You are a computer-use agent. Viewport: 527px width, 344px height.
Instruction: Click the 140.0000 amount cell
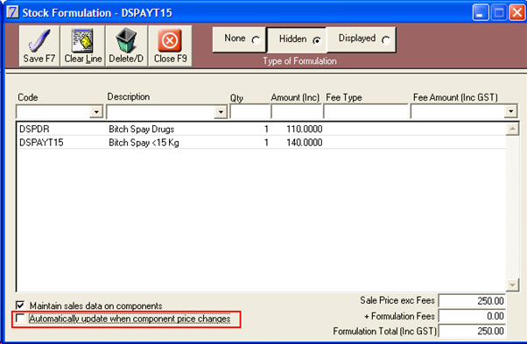304,143
